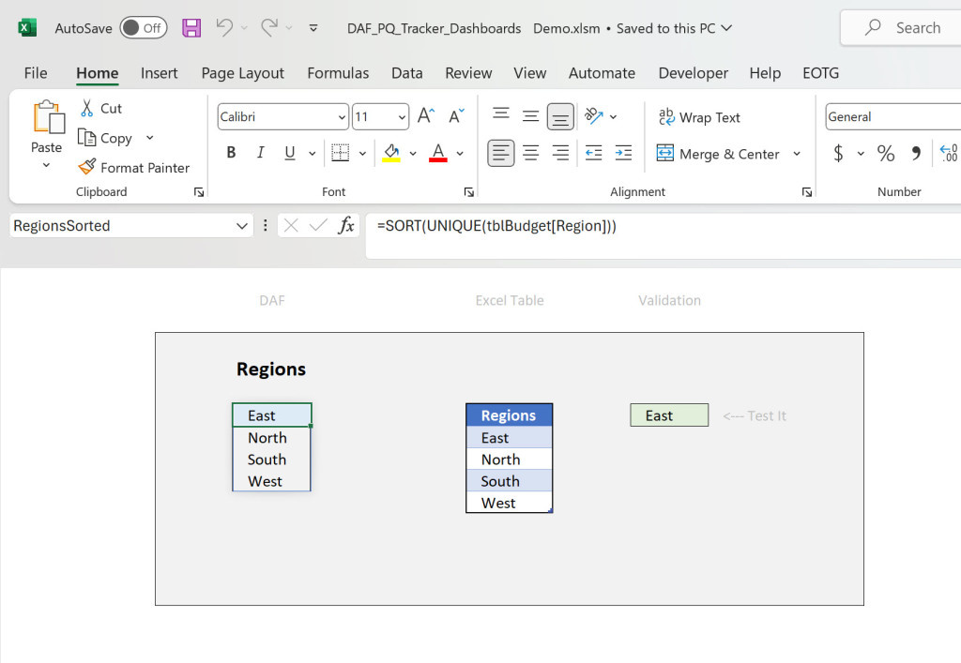Screen dimensions: 961x663
Task: Click the Copy button
Action: 105,138
